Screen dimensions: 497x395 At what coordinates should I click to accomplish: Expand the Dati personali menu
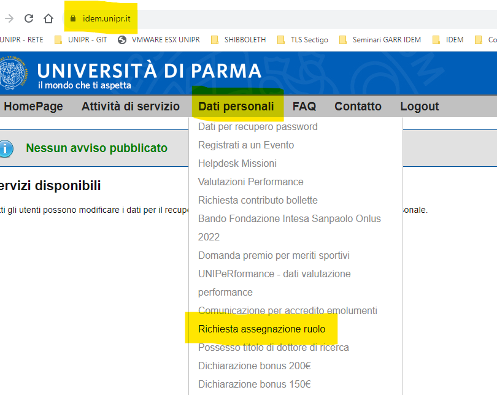pyautogui.click(x=236, y=107)
